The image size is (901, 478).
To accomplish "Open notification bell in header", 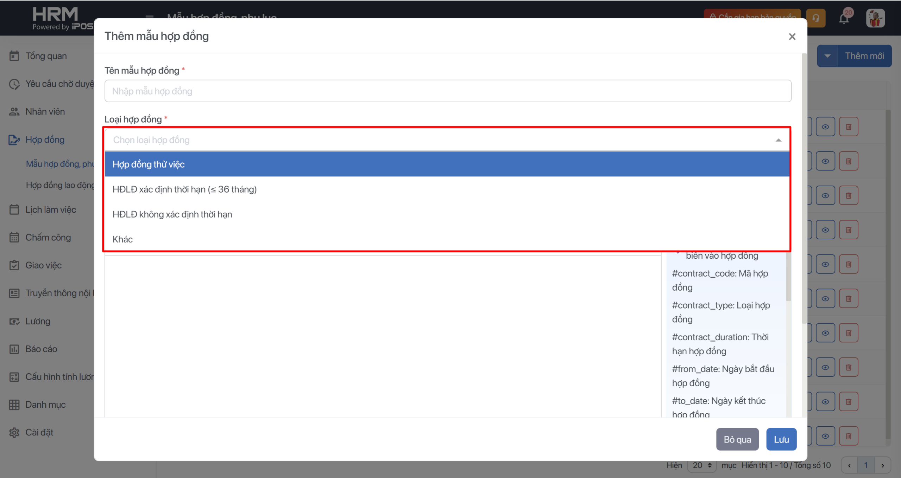I will (x=844, y=18).
